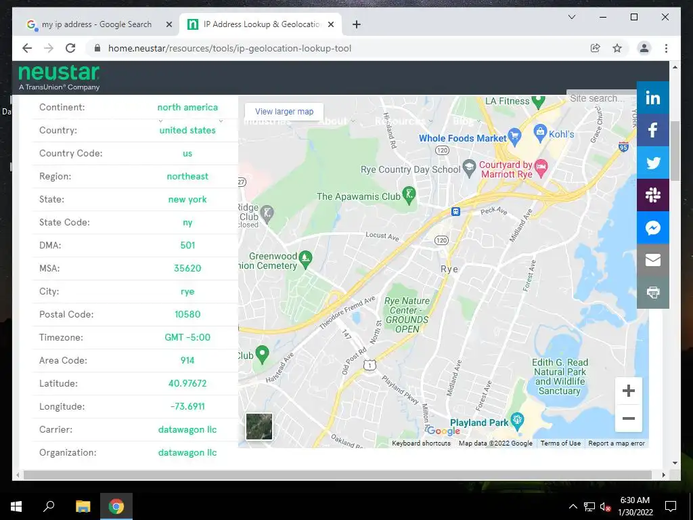Print page using printer icon
The width and height of the screenshot is (693, 520).
point(653,292)
